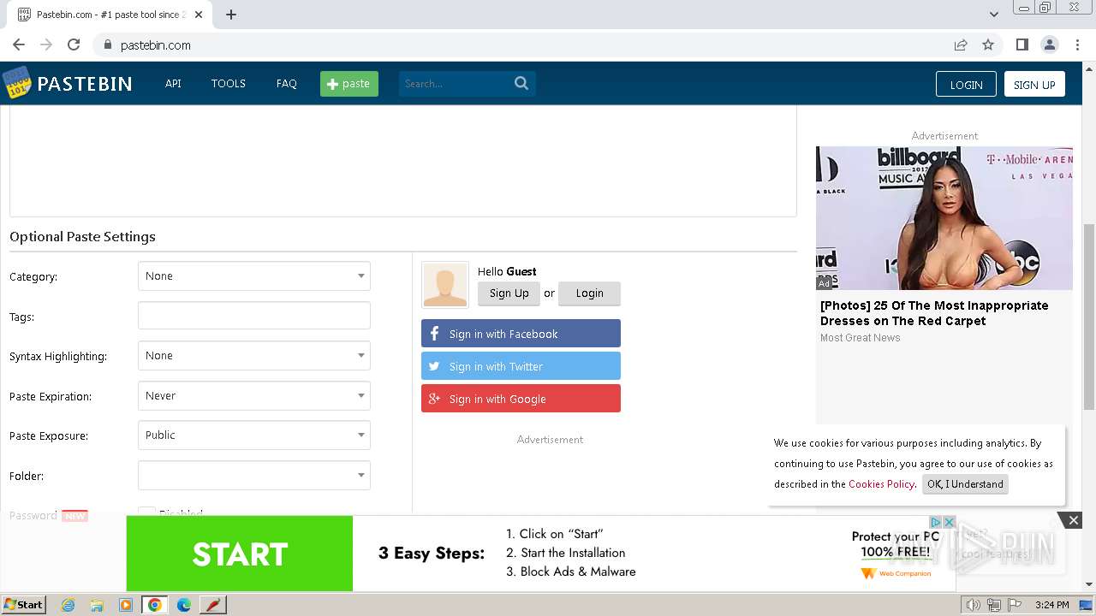Open the Paste Expiration dropdown
Screen dimensions: 1096x616
[x=254, y=396]
